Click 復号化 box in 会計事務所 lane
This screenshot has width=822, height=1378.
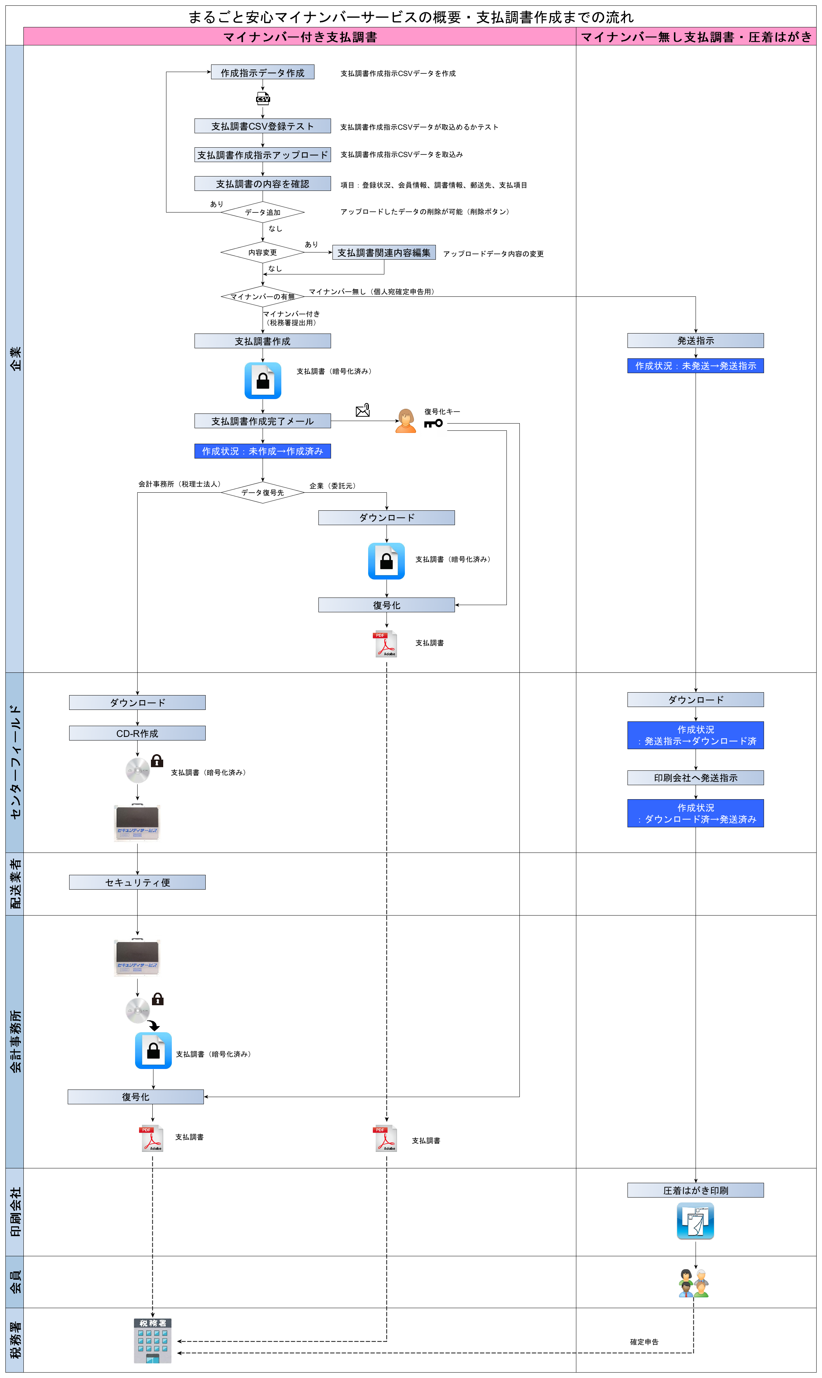(x=136, y=1097)
